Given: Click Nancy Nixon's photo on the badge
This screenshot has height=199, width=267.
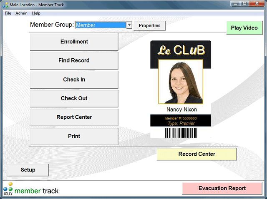Looking at the screenshot, I should point(181,82).
